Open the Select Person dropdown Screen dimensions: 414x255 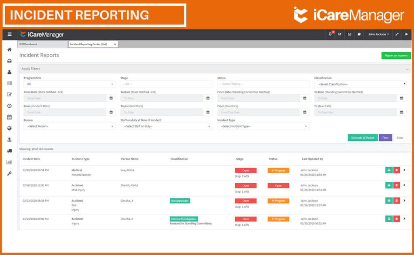(x=70, y=126)
